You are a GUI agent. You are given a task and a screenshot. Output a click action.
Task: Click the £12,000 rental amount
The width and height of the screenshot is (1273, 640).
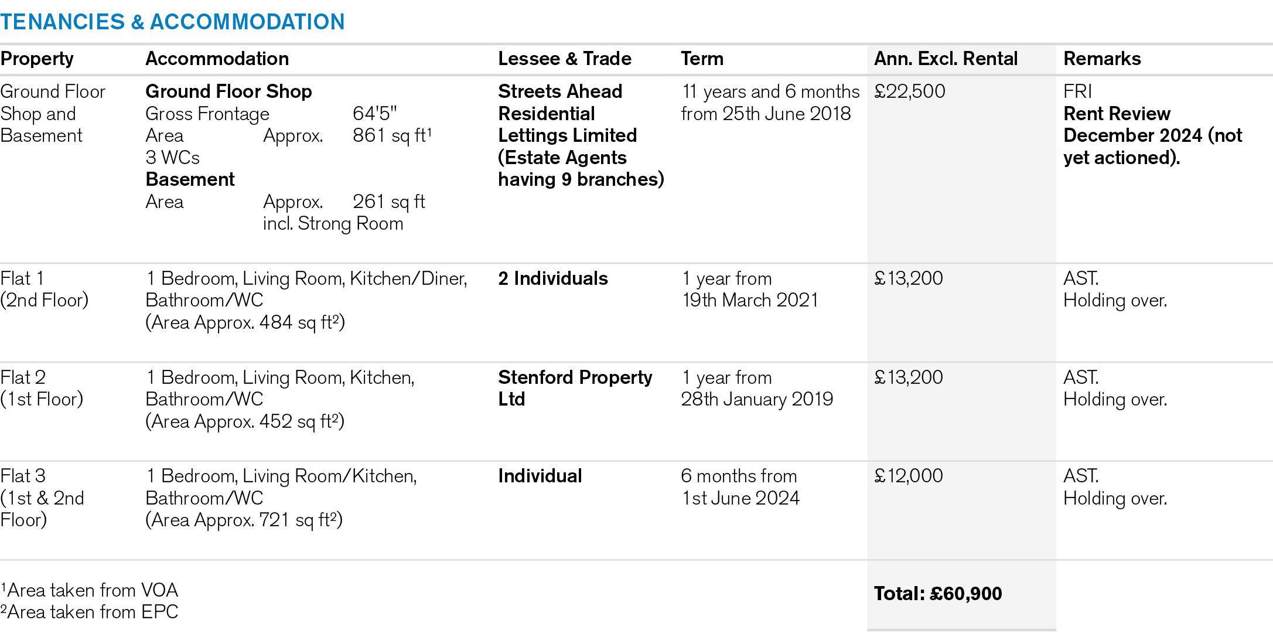coord(908,476)
